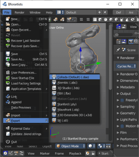Screen dimensions: 139x157
Task: Add a cube mesh primitive
Action: 100,19
